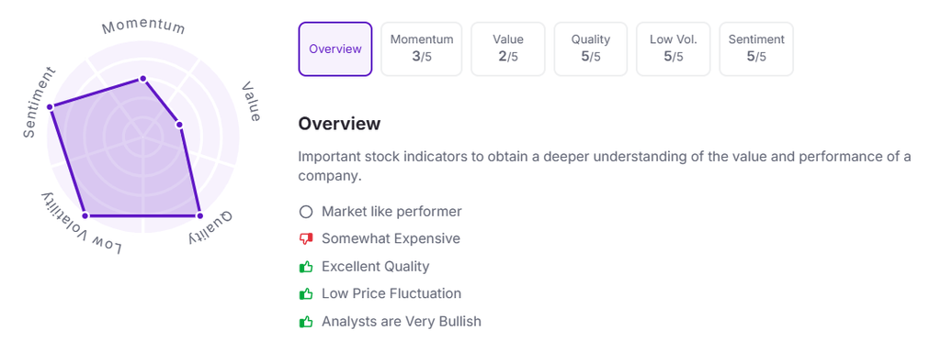Click the Momentum label on radar chart
Screen dimensions: 941x352
(142, 27)
